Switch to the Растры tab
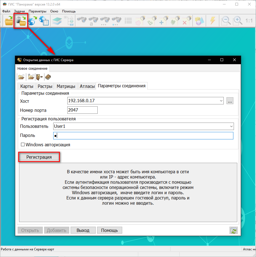The height and width of the screenshot is (257, 256). tap(45, 86)
